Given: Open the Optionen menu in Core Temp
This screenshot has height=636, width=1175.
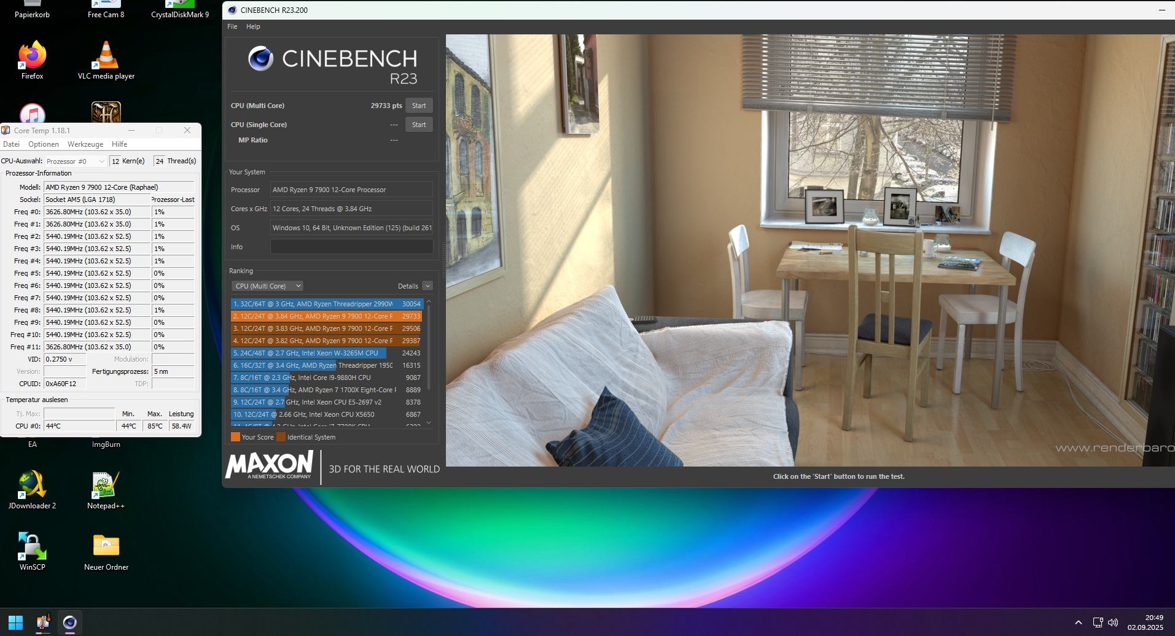Looking at the screenshot, I should 44,144.
